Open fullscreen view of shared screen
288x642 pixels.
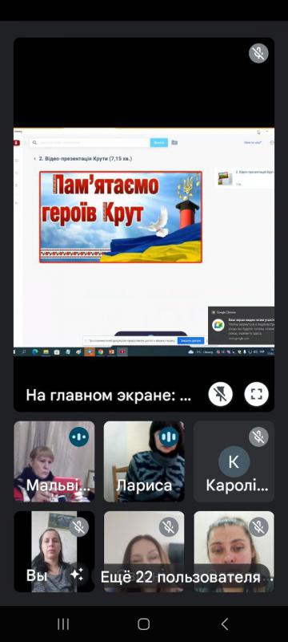(x=256, y=395)
